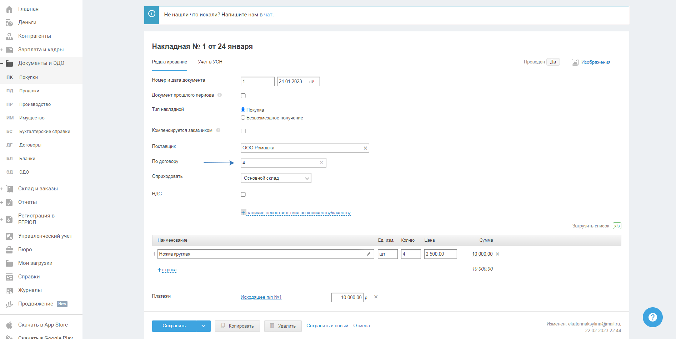Enable the НДС checkbox

(243, 194)
